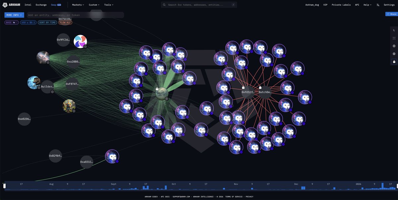398x200 pixels.
Task: Open the language translation icon
Action: click(378, 5)
